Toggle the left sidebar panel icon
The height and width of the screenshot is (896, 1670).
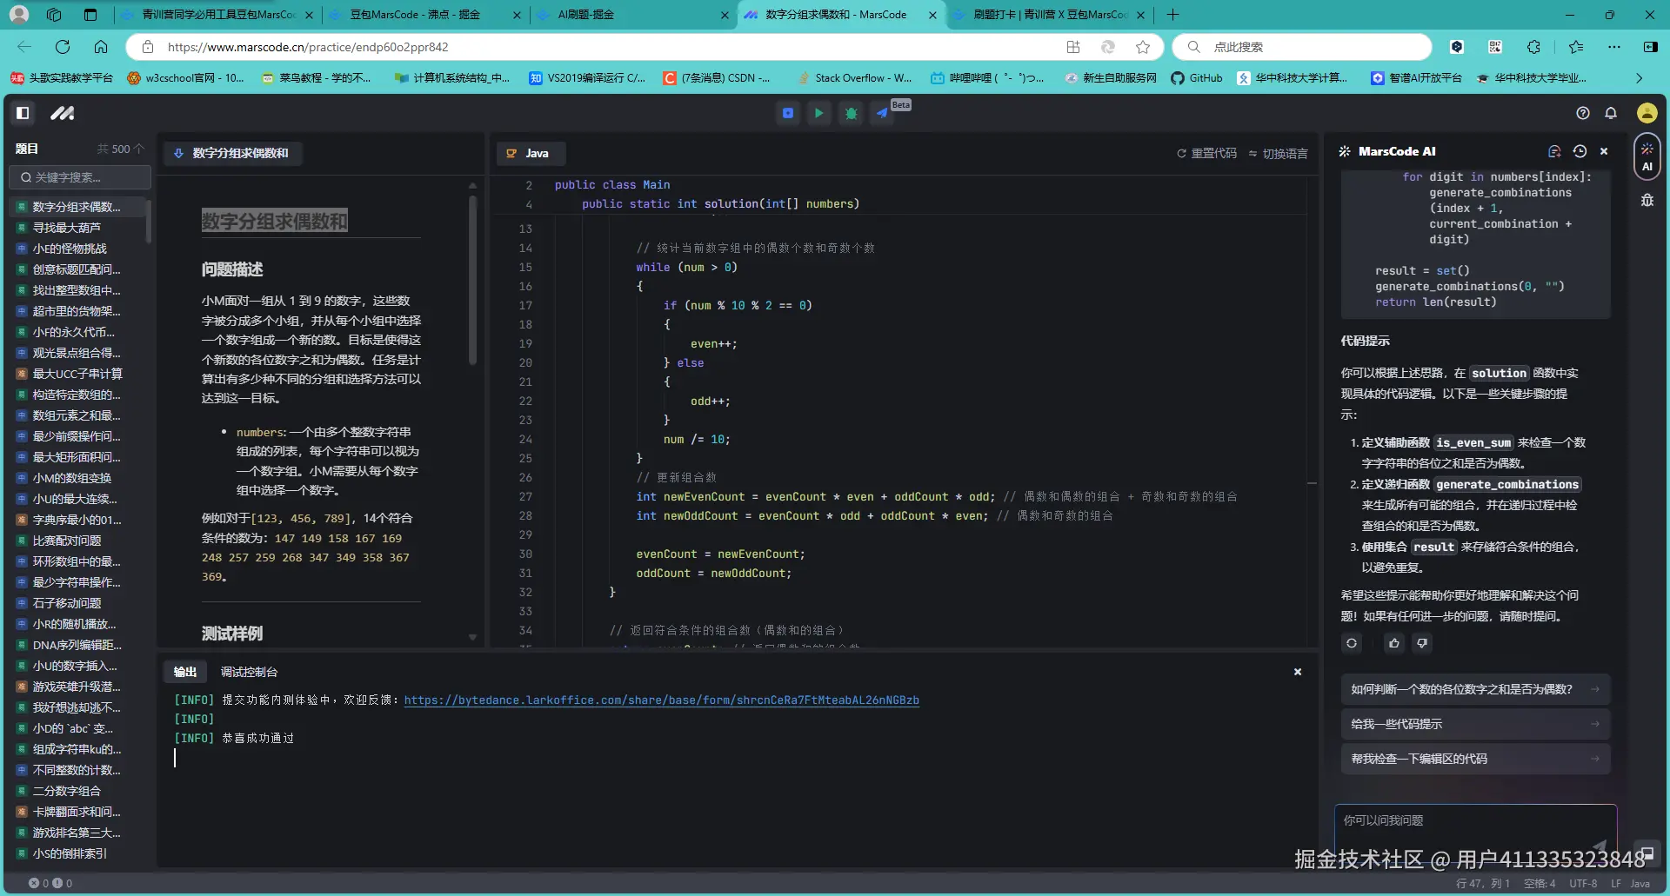coord(23,113)
